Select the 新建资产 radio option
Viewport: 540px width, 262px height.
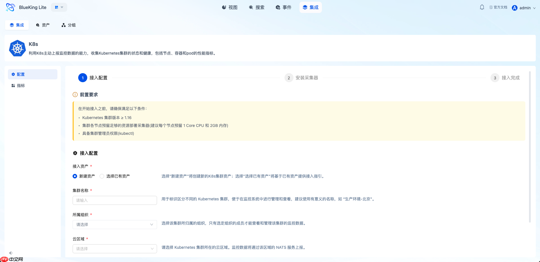point(75,176)
